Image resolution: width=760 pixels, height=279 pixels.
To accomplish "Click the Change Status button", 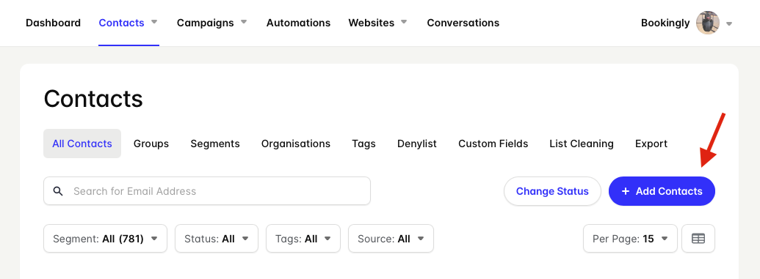I will (x=552, y=191).
